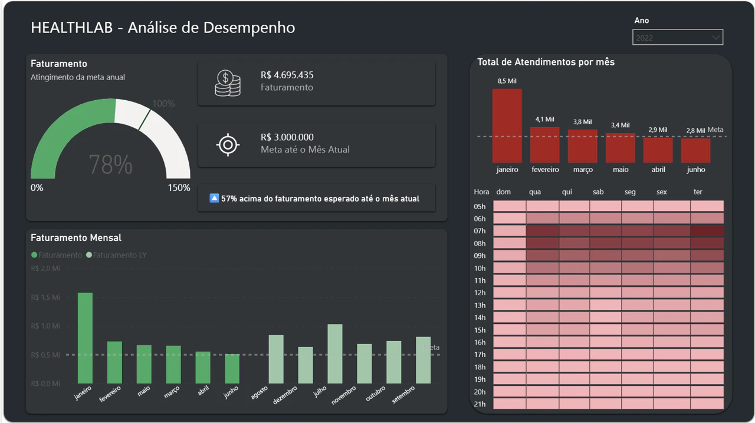This screenshot has height=423, width=755.
Task: Click the target Meta icon
Action: [228, 144]
